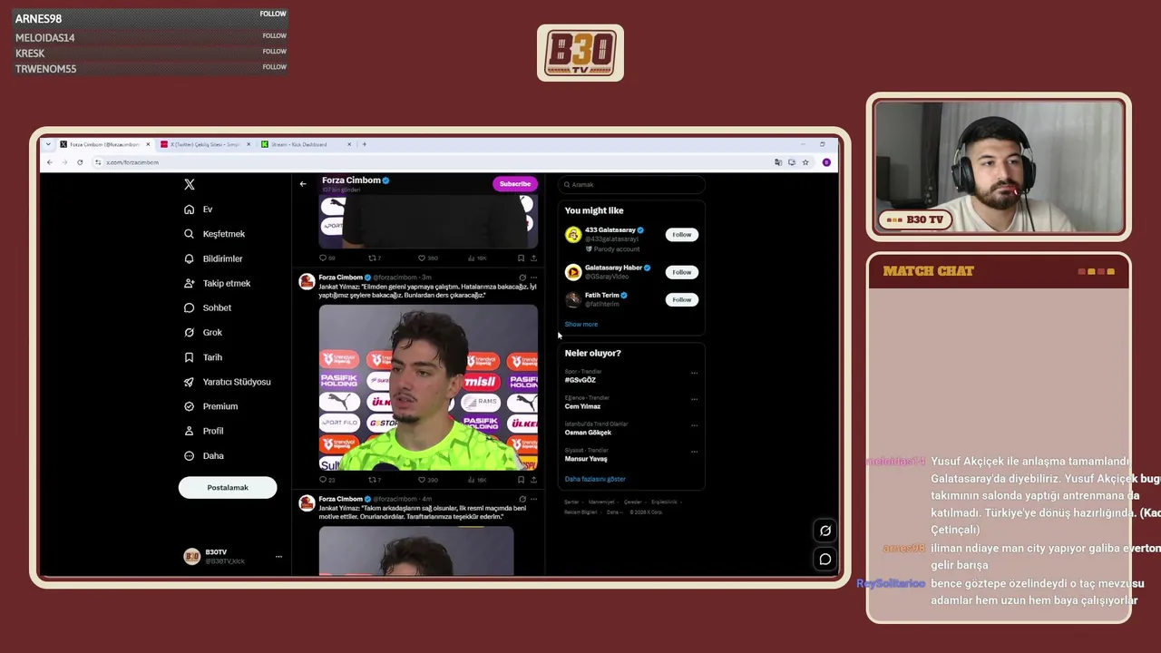Open the floating Grok button at bottom right
The width and height of the screenshot is (1161, 653).
coord(825,531)
